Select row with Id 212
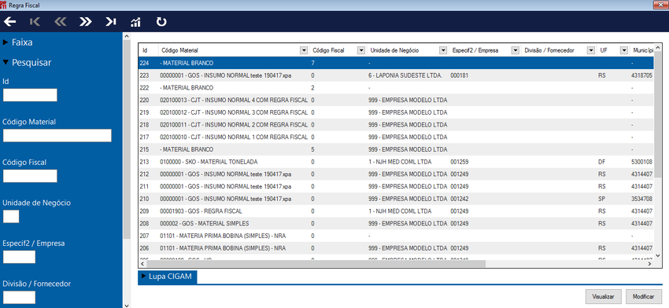Screen dimensions: 669x308 [x=396, y=174]
